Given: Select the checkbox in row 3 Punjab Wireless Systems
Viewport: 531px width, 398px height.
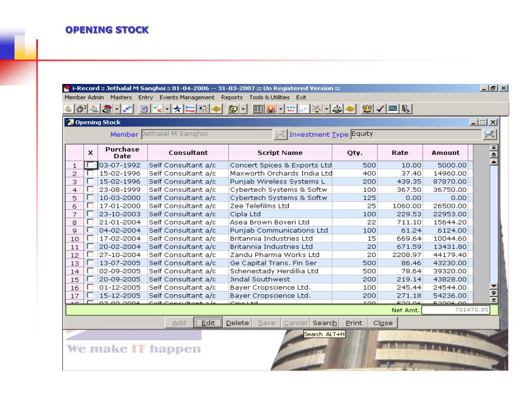Looking at the screenshot, I should pyautogui.click(x=90, y=181).
